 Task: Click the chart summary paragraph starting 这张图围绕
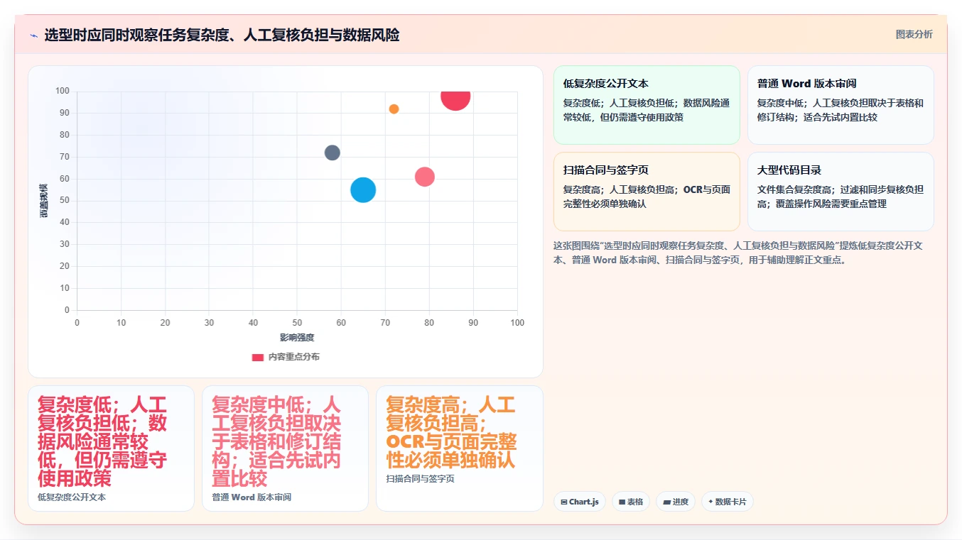[738, 253]
